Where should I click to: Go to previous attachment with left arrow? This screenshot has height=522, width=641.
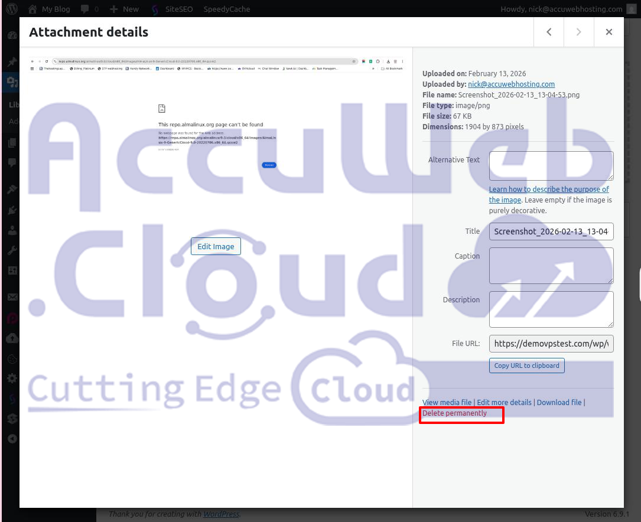[x=549, y=32]
